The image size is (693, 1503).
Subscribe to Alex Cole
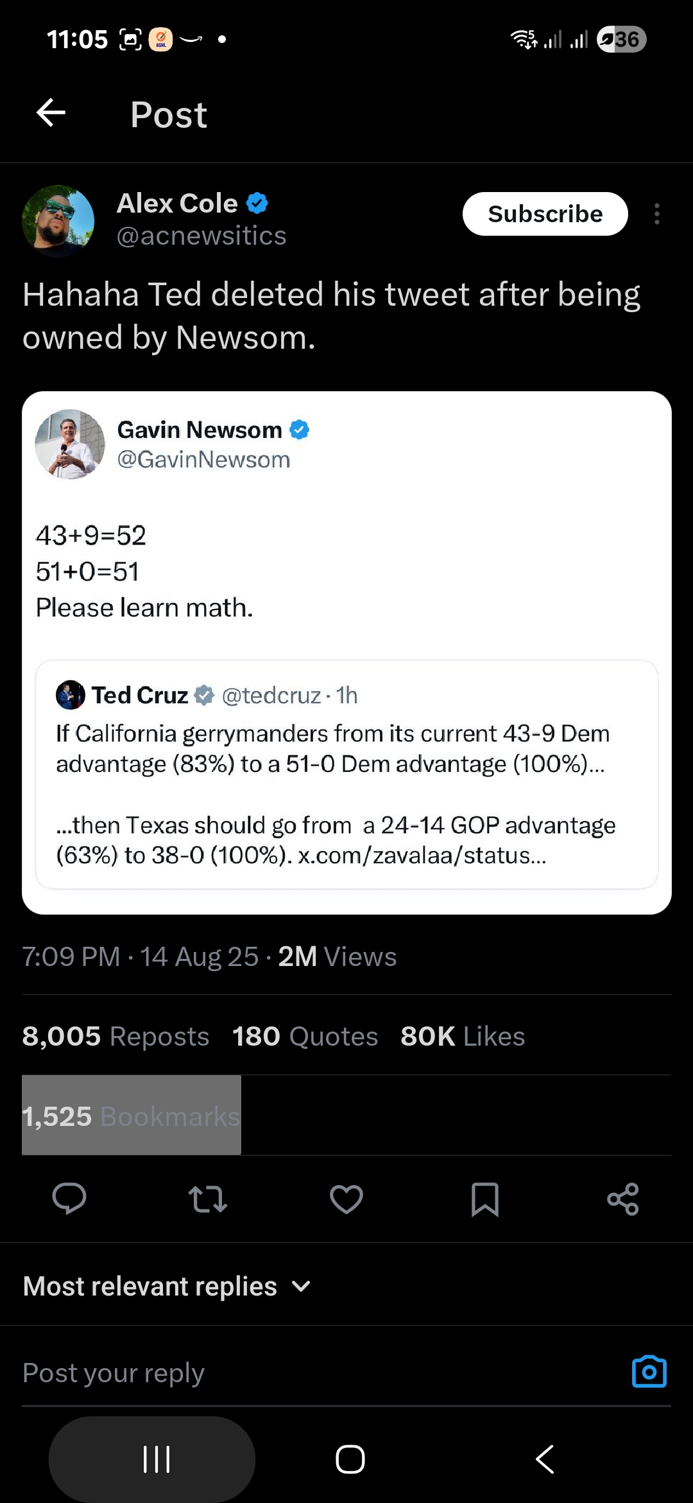(545, 214)
